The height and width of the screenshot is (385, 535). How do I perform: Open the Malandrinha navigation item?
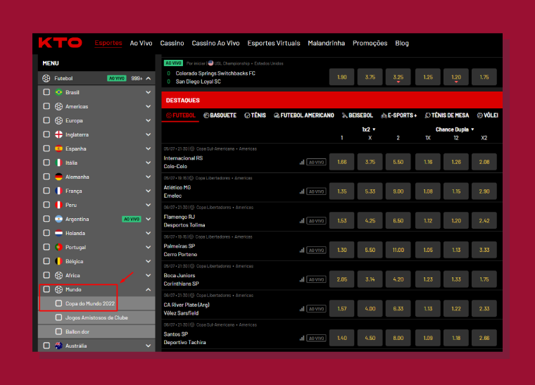pos(326,44)
